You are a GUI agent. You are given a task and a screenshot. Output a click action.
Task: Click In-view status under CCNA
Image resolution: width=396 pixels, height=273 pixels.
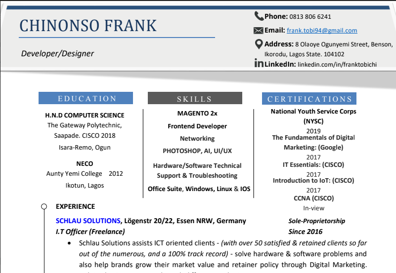(x=313, y=208)
